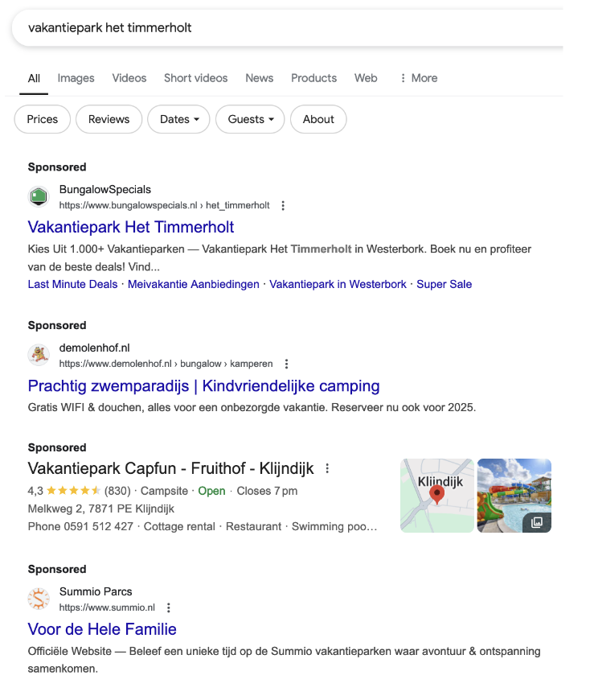Open three-dot menu beside Capfun Fruithof title

327,468
